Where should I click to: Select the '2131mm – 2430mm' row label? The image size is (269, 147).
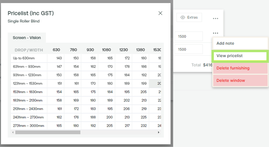[x=28, y=109]
